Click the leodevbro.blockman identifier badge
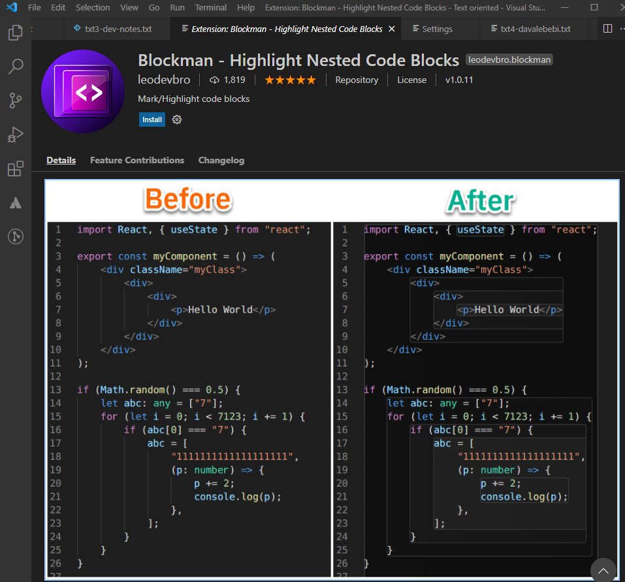625x582 pixels. pos(509,60)
